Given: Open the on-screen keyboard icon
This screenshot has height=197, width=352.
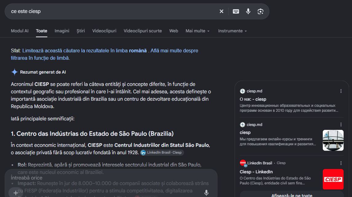Looking at the screenshot, I should click(236, 11).
